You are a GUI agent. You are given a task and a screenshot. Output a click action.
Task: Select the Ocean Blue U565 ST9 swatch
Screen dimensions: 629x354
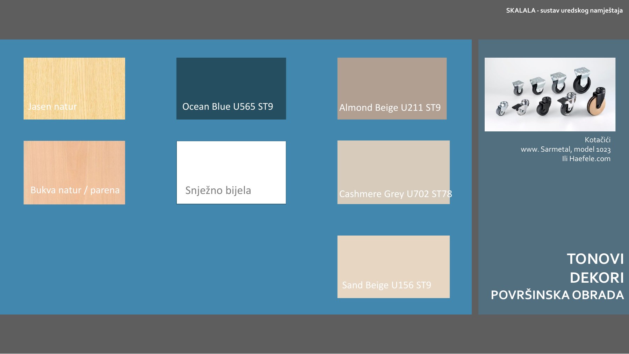coord(231,88)
